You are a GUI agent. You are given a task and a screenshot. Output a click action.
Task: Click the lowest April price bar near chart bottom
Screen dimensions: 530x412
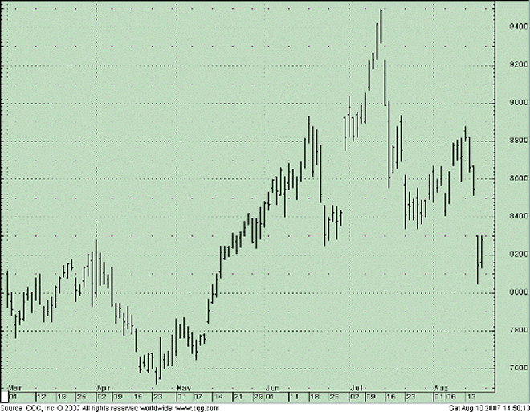pos(156,376)
